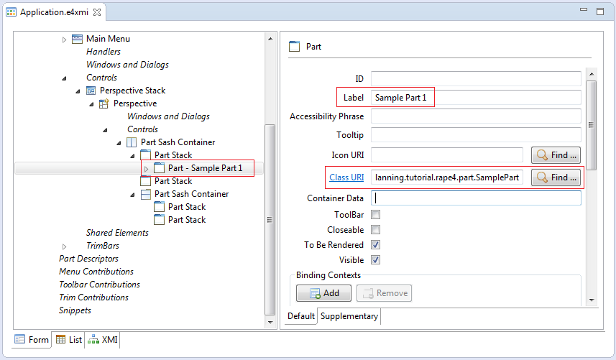Click the Main Menu icon in tree
Viewport: 616px width, 360px height.
78,39
